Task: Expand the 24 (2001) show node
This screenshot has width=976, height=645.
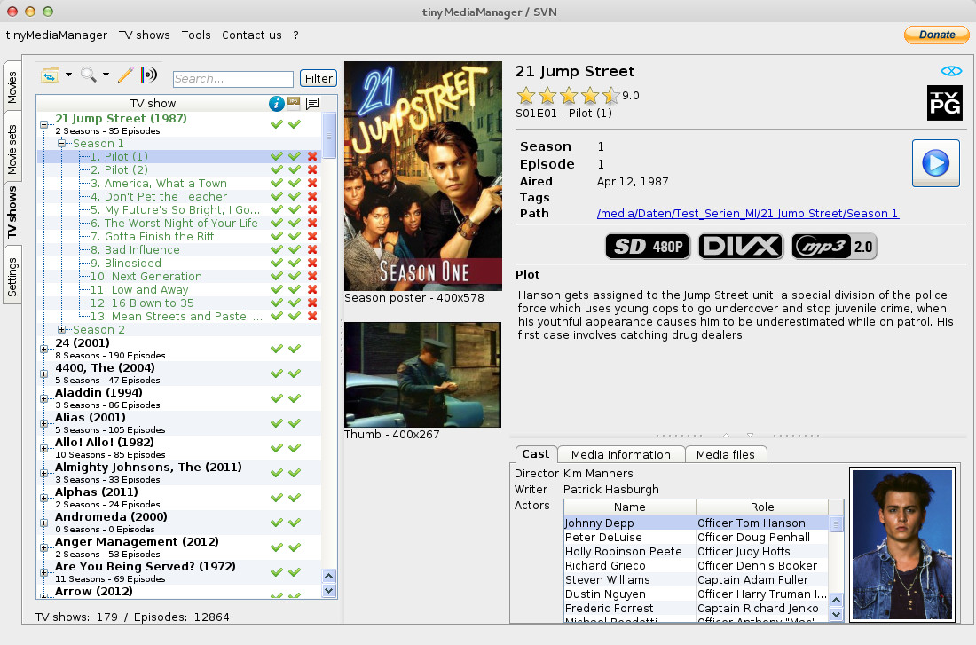Action: (x=44, y=350)
